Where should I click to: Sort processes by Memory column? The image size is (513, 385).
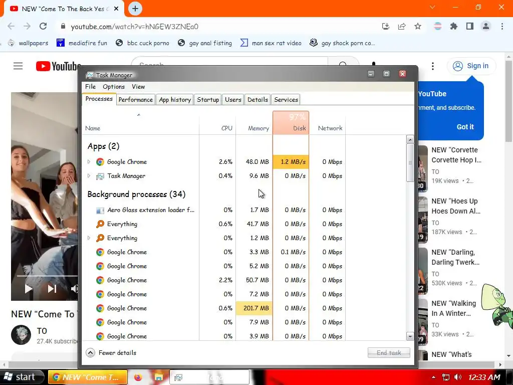point(254,123)
